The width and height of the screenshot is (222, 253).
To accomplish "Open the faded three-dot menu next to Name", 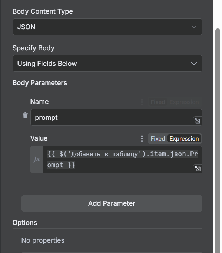I will point(142,102).
